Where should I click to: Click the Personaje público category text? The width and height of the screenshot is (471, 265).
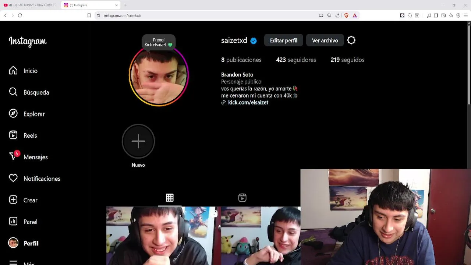tap(241, 82)
